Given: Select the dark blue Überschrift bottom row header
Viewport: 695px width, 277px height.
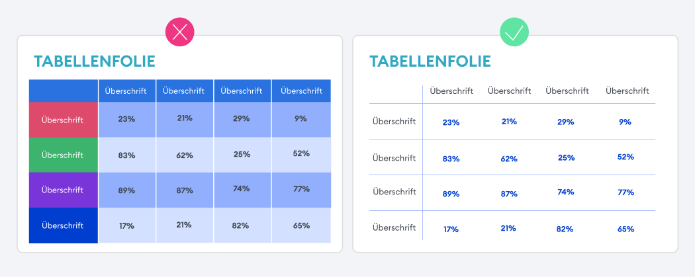Looking at the screenshot, I should click(x=63, y=225).
